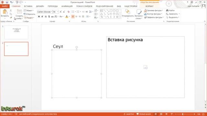Switch to the АНИМАЦИЯ tab
Screen dimensions: 207x116
tap(67, 6)
